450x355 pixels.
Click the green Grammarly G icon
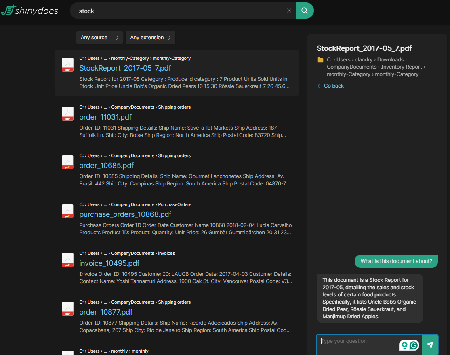coord(414,345)
